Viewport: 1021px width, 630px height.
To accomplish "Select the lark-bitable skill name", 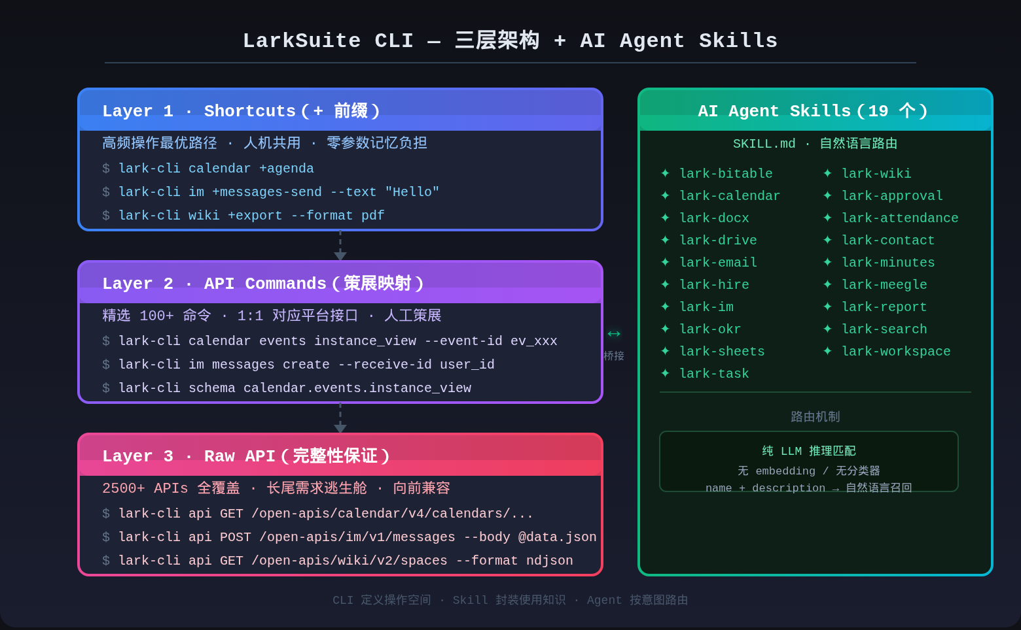I will [726, 174].
